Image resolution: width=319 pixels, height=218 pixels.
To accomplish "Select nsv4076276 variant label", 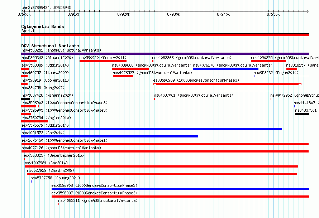I will pos(233,65).
